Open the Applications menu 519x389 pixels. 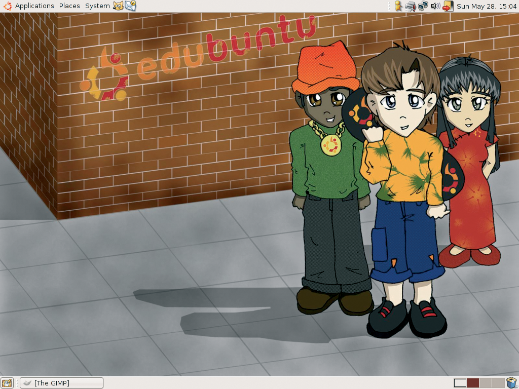pos(34,6)
